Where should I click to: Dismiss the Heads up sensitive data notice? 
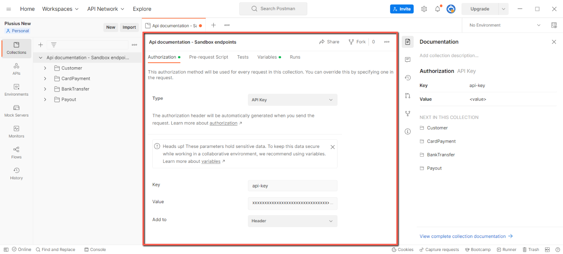click(x=333, y=147)
